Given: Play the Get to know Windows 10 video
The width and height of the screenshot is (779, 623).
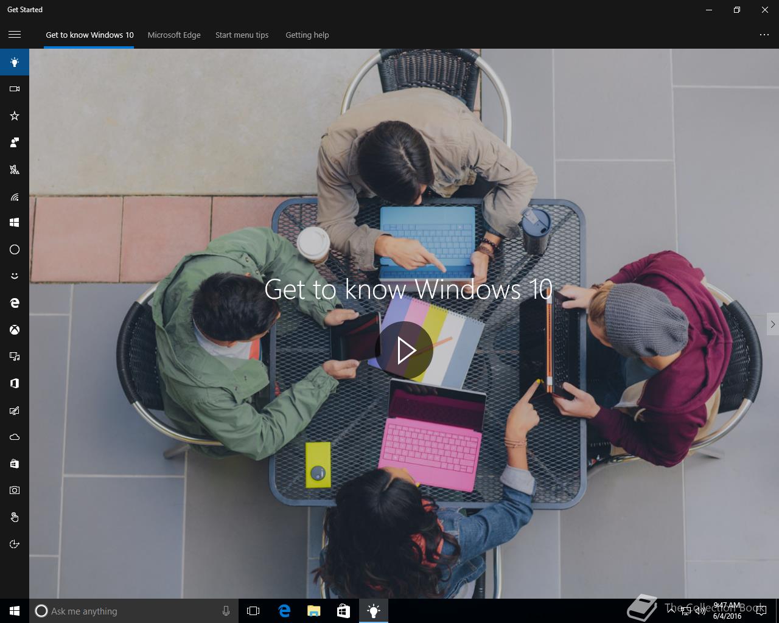Looking at the screenshot, I should 404,350.
